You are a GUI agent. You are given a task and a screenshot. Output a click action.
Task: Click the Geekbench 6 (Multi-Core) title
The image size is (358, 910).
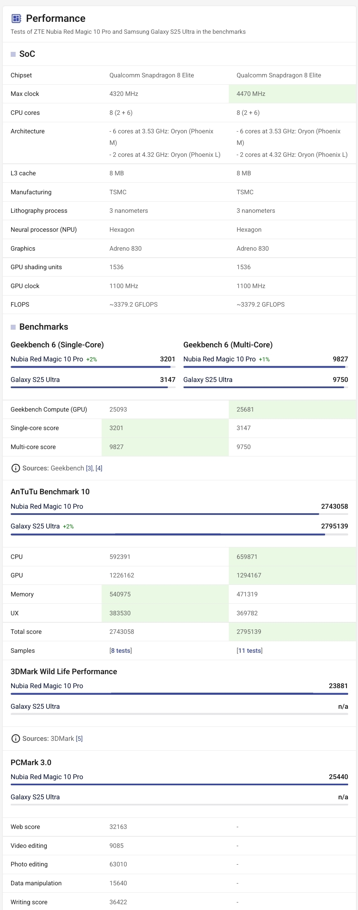[228, 345]
